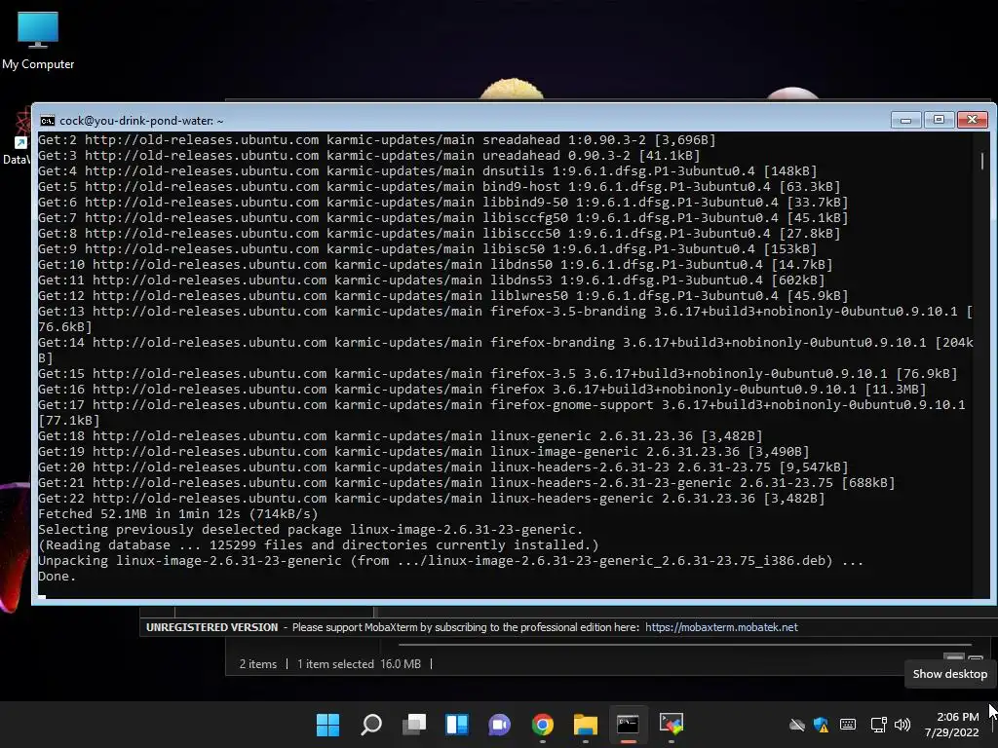
Task: Click the 'Selecting previously deselected package' line
Action: pos(311,530)
